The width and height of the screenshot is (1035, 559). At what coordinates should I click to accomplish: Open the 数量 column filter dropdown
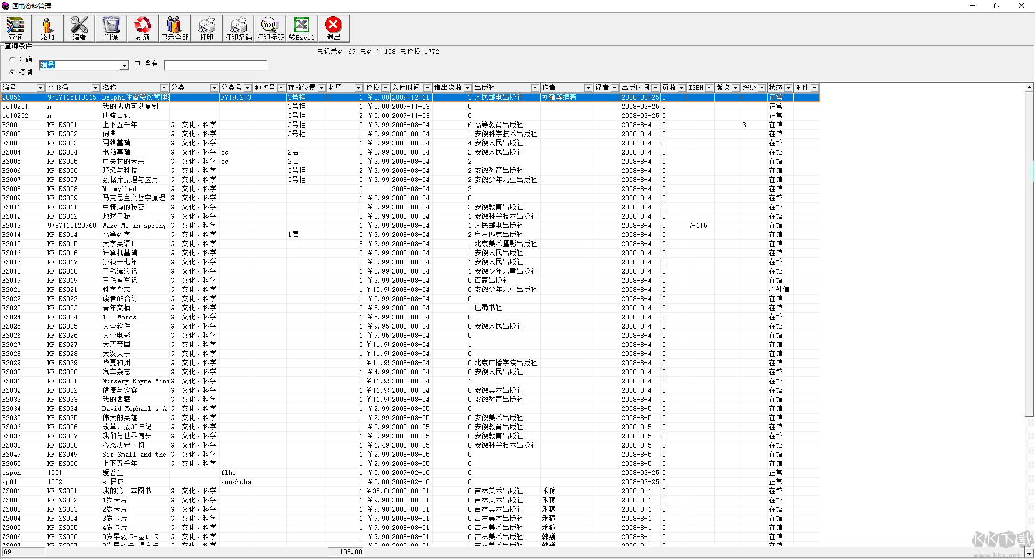click(358, 88)
